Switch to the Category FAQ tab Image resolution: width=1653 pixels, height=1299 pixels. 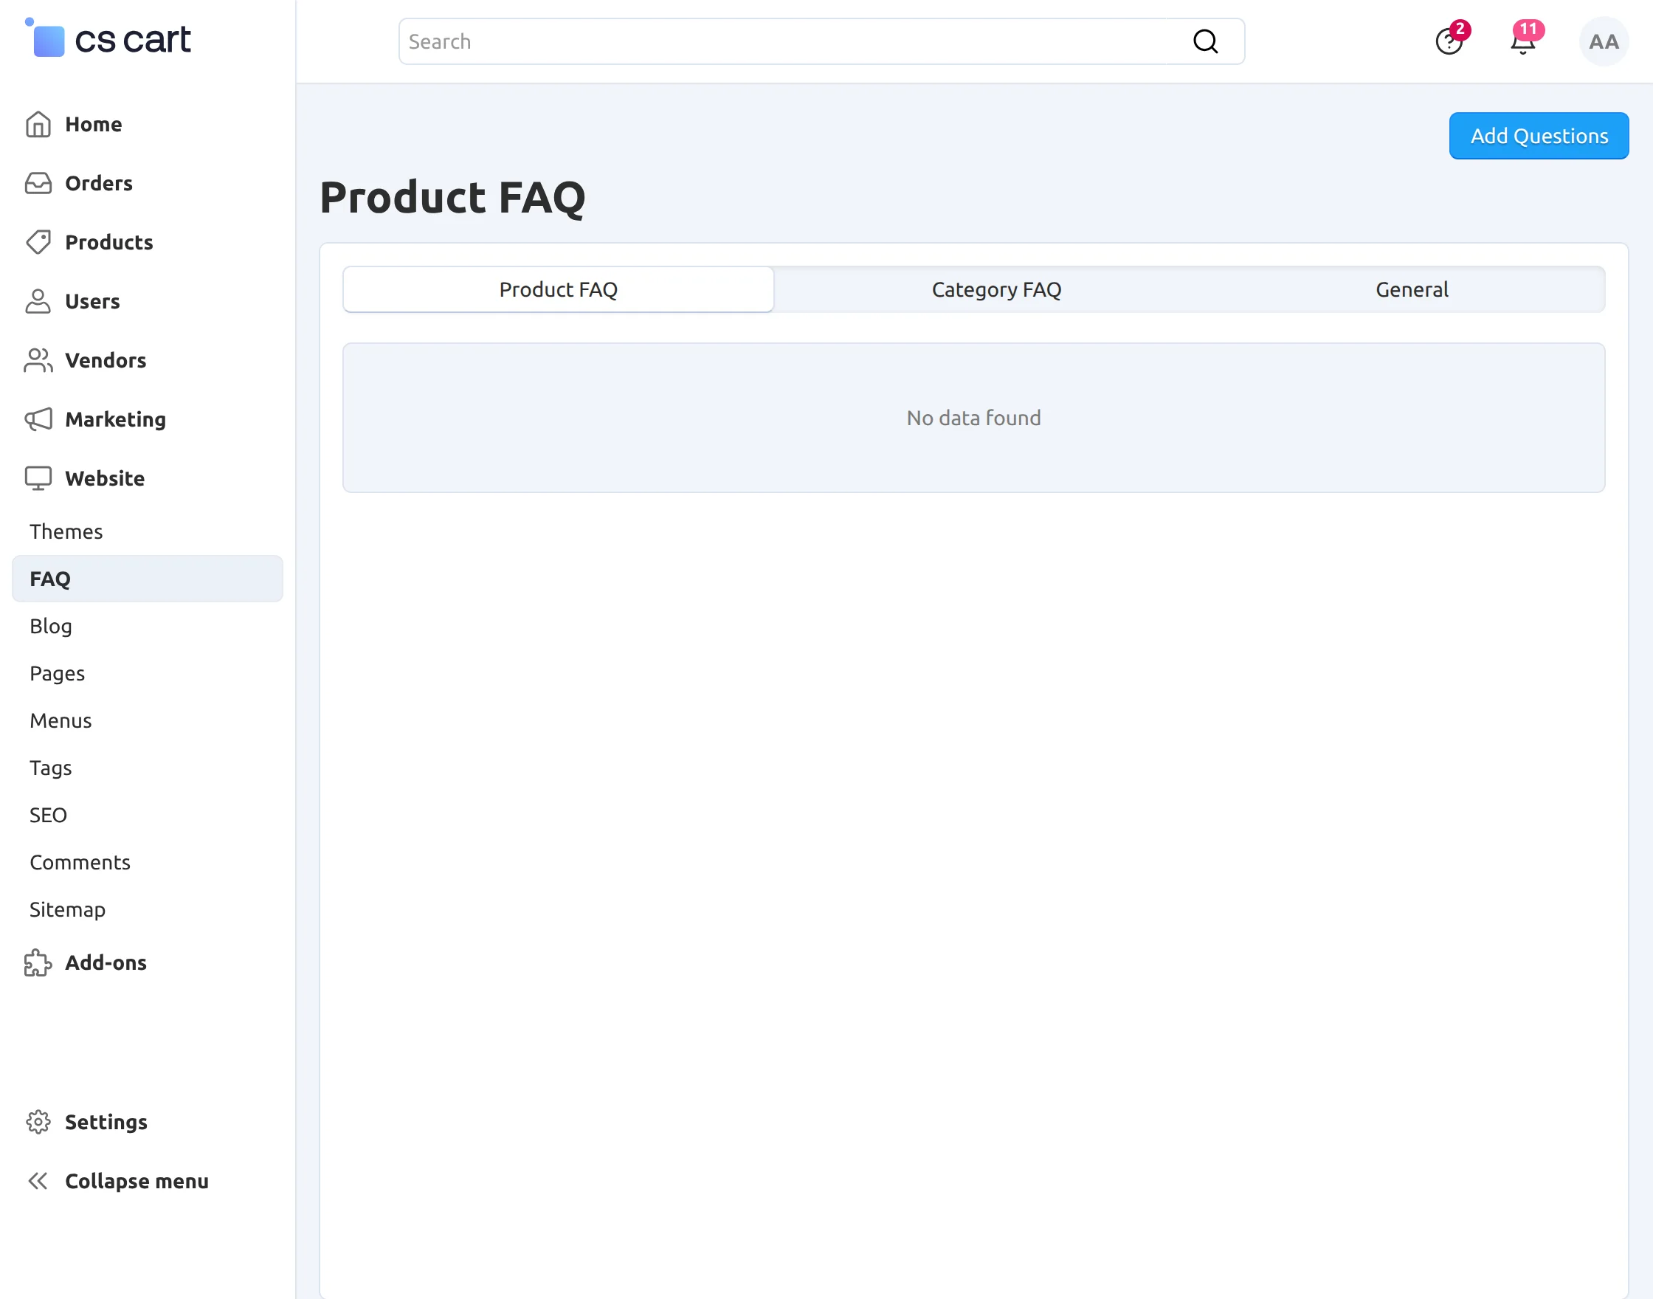pyautogui.click(x=996, y=290)
